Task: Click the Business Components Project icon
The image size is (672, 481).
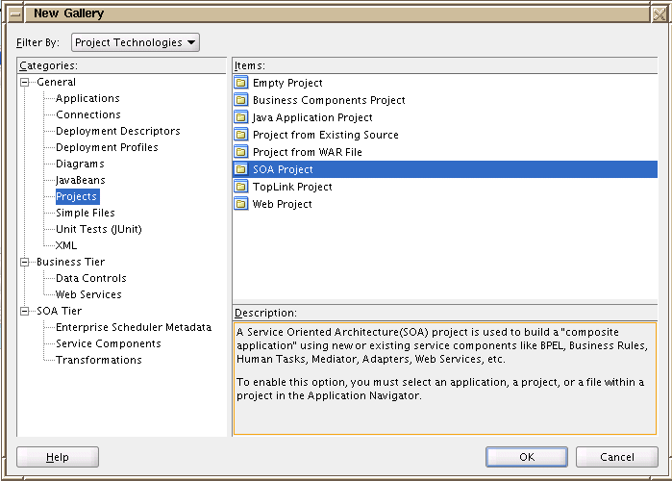Action: pos(241,100)
